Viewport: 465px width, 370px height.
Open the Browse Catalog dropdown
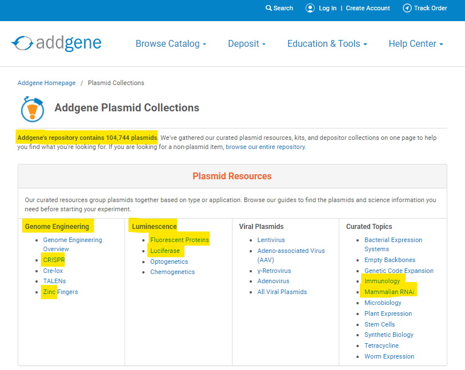tap(171, 43)
